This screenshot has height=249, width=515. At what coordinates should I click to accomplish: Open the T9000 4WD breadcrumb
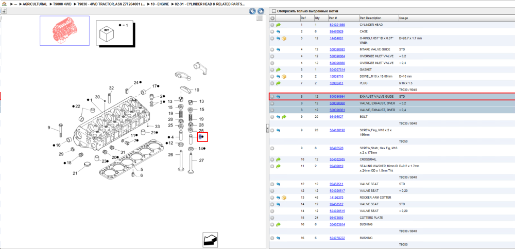[62, 4]
